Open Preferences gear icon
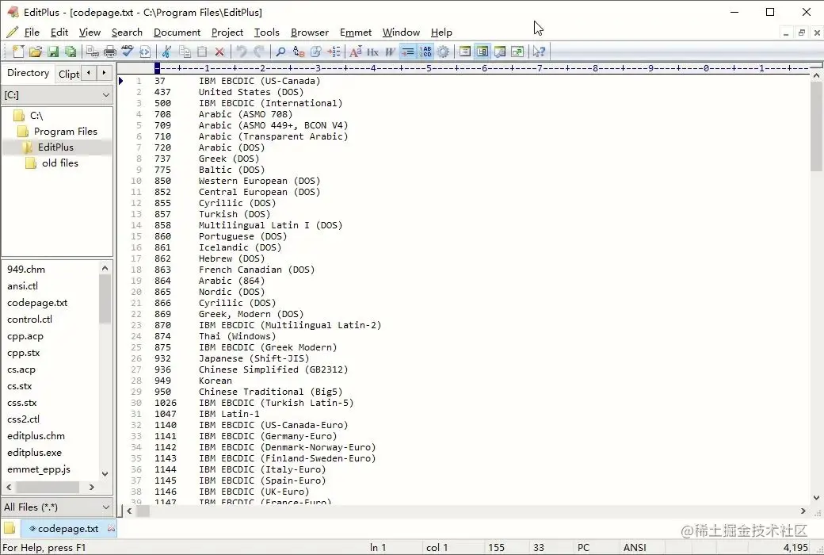 click(x=443, y=52)
